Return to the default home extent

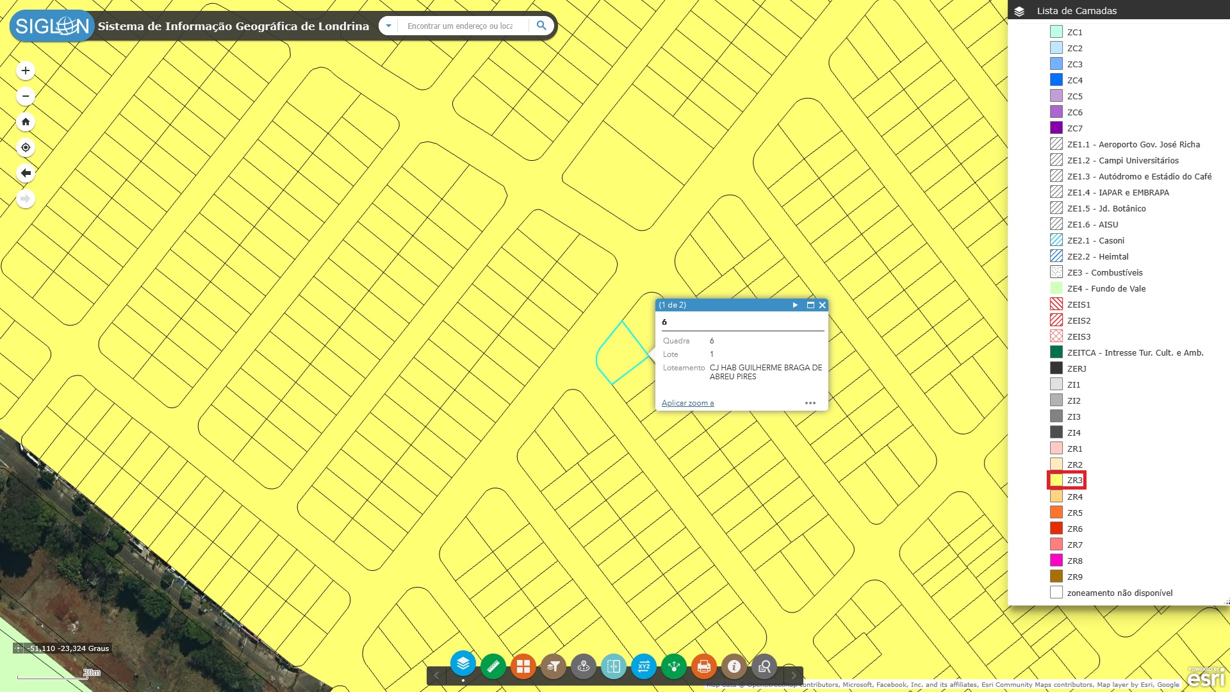click(x=26, y=122)
